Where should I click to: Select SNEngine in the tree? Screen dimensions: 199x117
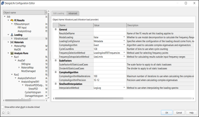pyautogui.click(x=26, y=64)
